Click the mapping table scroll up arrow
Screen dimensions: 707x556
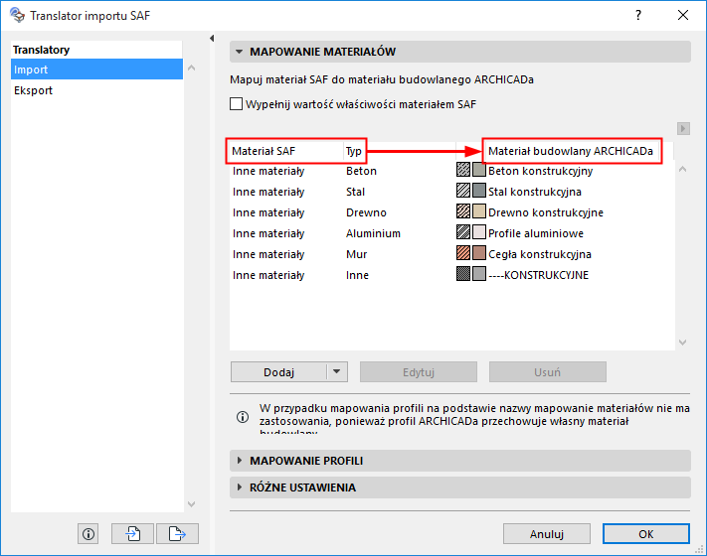[683, 169]
